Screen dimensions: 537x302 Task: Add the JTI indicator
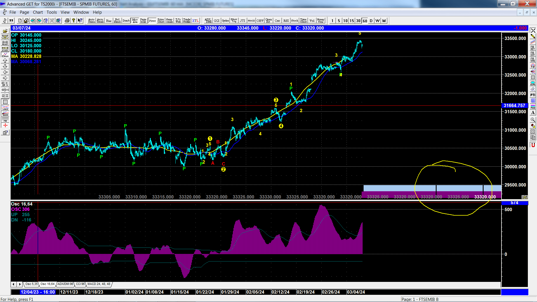pyautogui.click(x=243, y=21)
